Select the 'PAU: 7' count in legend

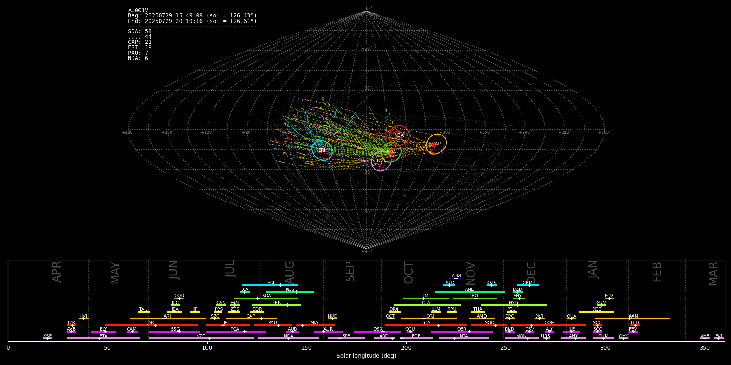click(x=138, y=53)
